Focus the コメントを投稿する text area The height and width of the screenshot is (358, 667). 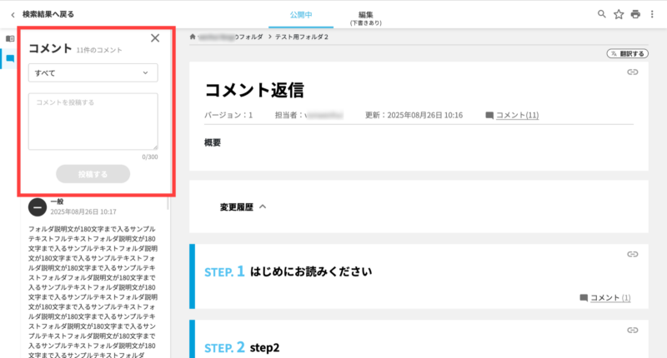pos(93,122)
